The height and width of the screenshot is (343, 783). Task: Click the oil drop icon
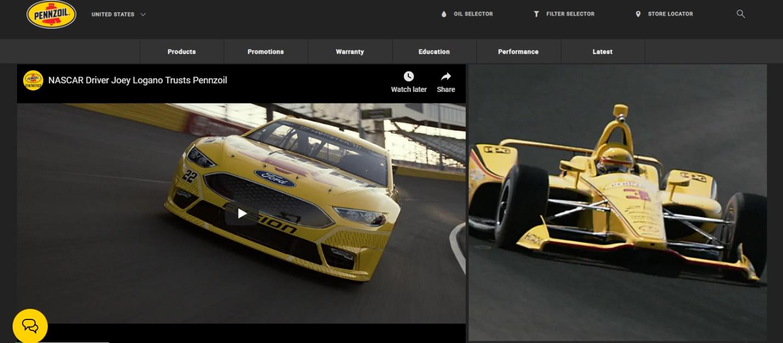444,14
